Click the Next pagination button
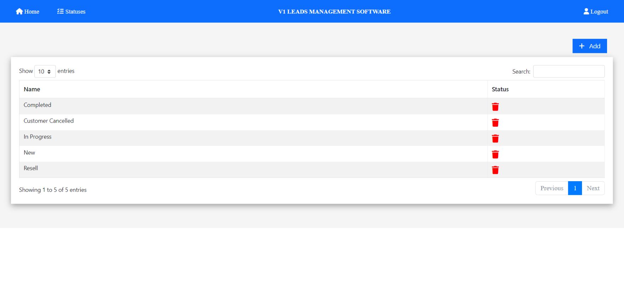This screenshot has width=624, height=282. pyautogui.click(x=593, y=188)
